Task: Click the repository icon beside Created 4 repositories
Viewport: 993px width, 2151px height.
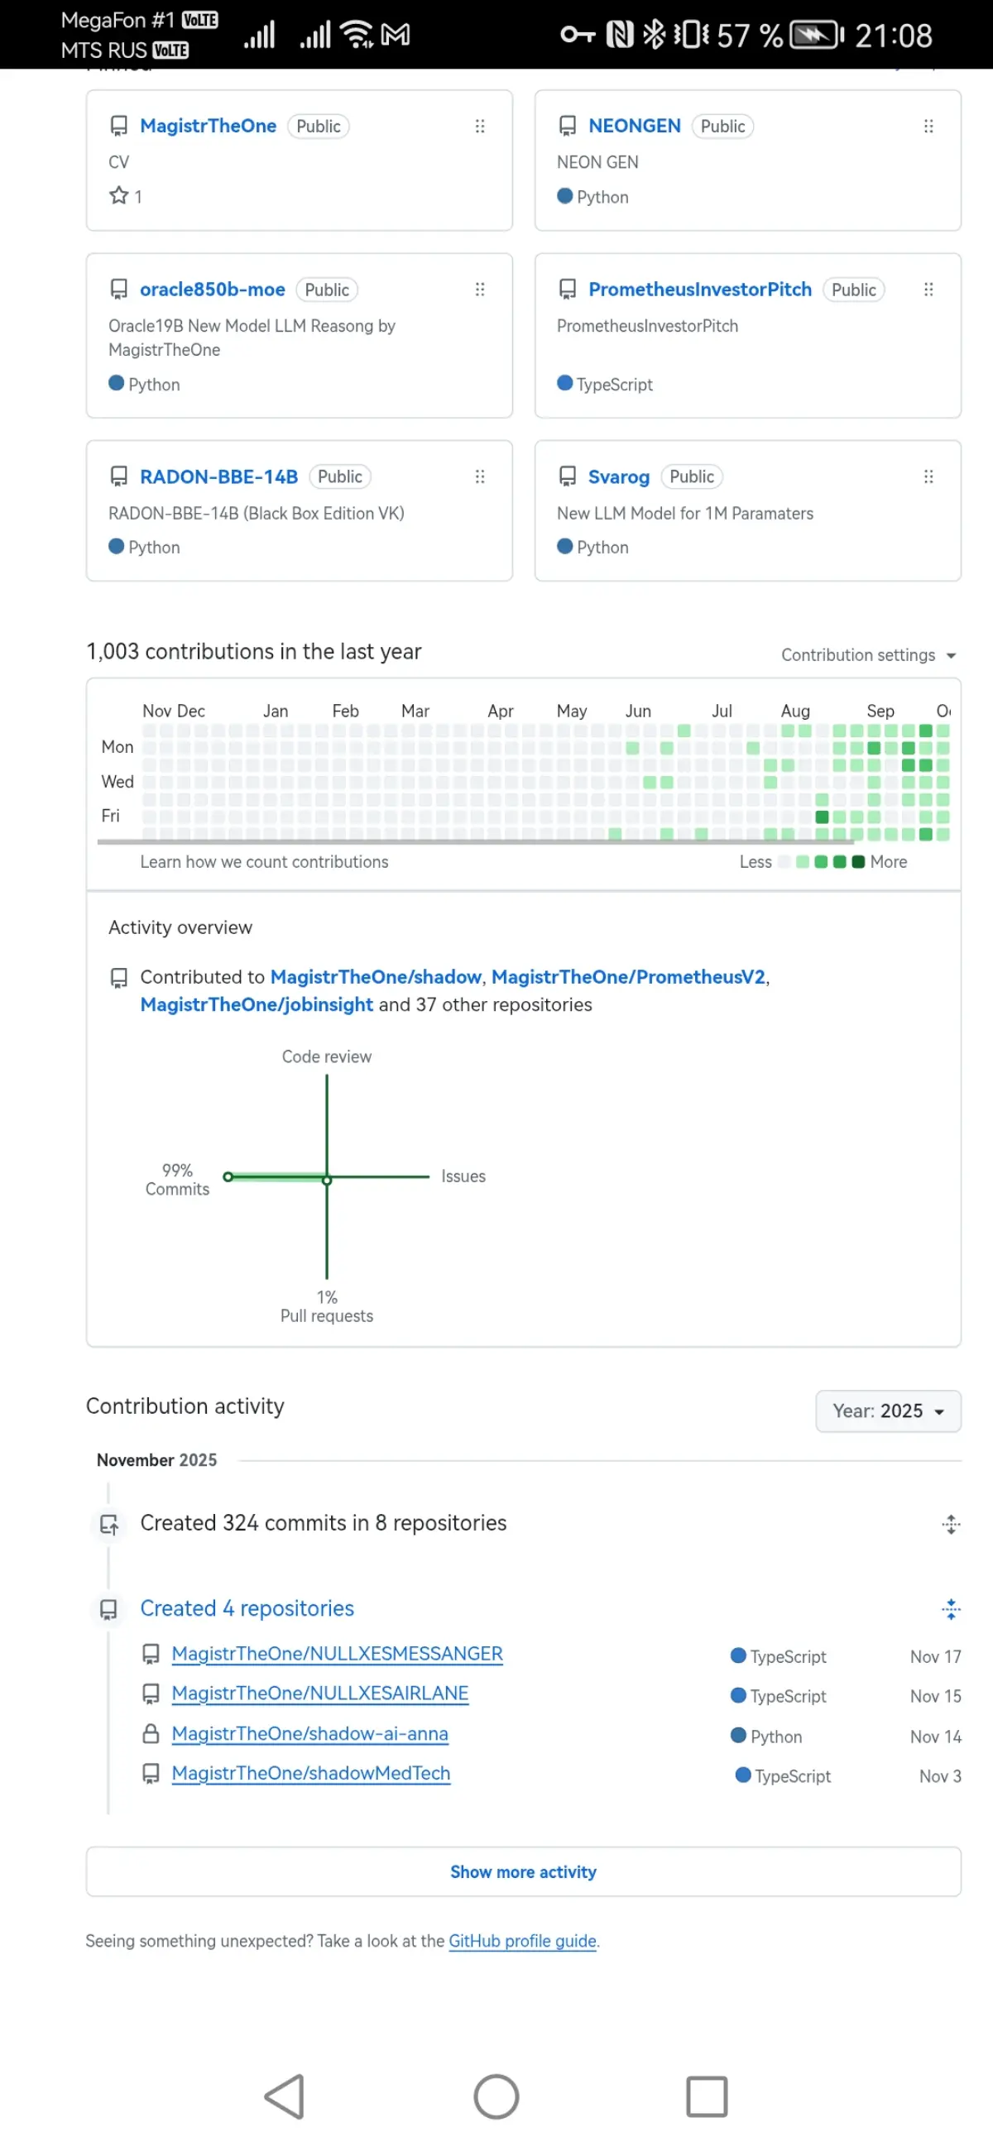Action: [x=108, y=1609]
